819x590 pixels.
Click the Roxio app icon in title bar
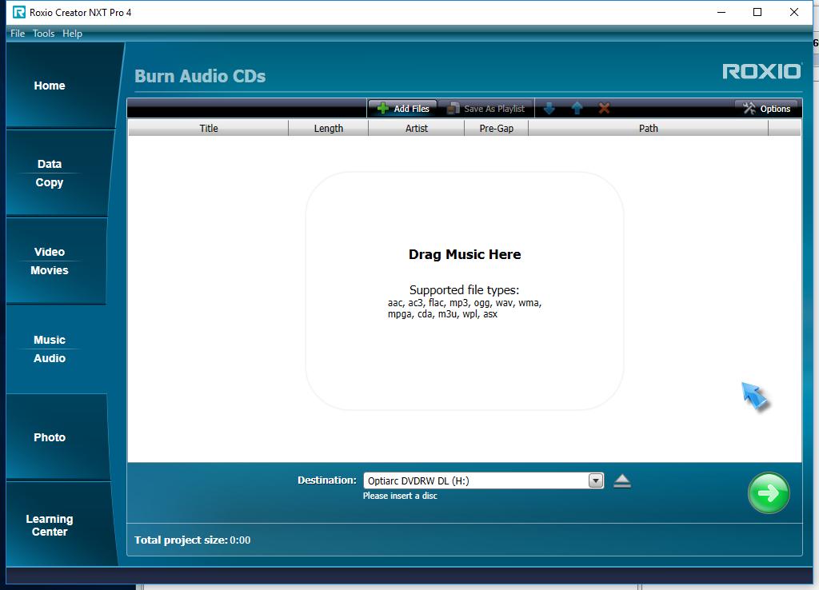click(19, 12)
